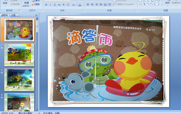
Task: Click the slides pane scrollbar thumb
Action: click(37, 26)
